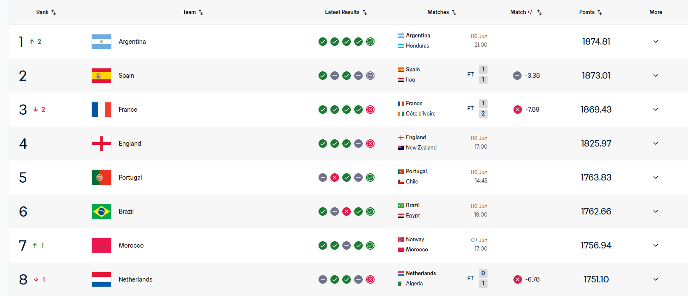The height and width of the screenshot is (296, 688).
Task: Open France vs Côte d'Ivoire match
Action: point(442,109)
